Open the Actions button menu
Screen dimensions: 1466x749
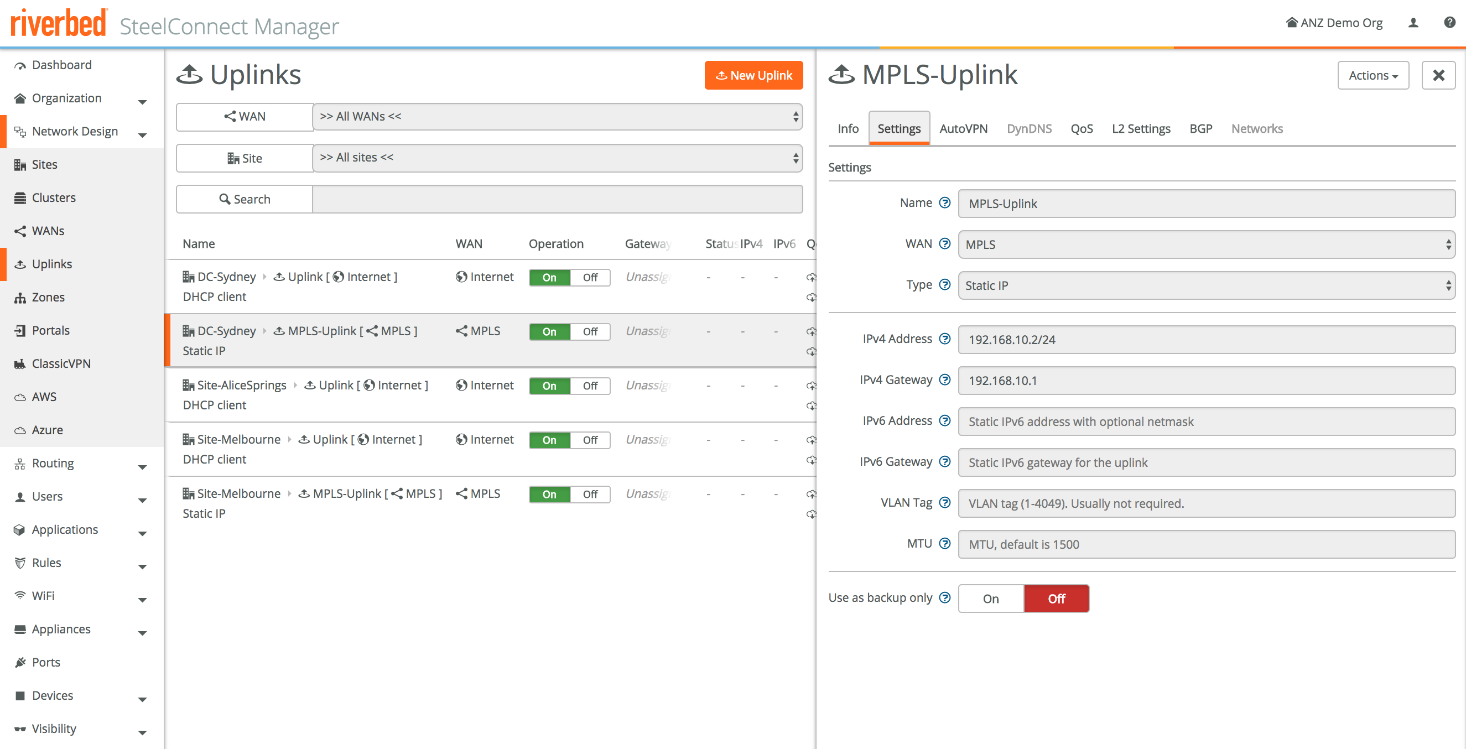[x=1372, y=75]
